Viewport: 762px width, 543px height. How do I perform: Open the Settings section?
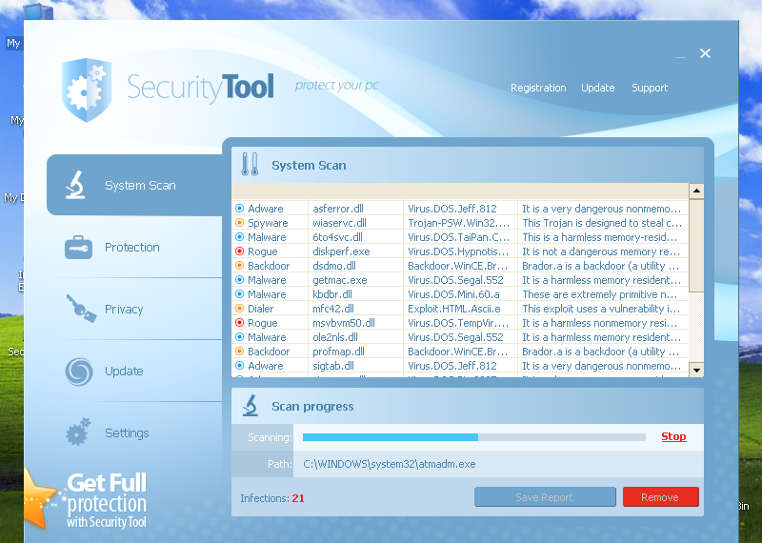127,432
